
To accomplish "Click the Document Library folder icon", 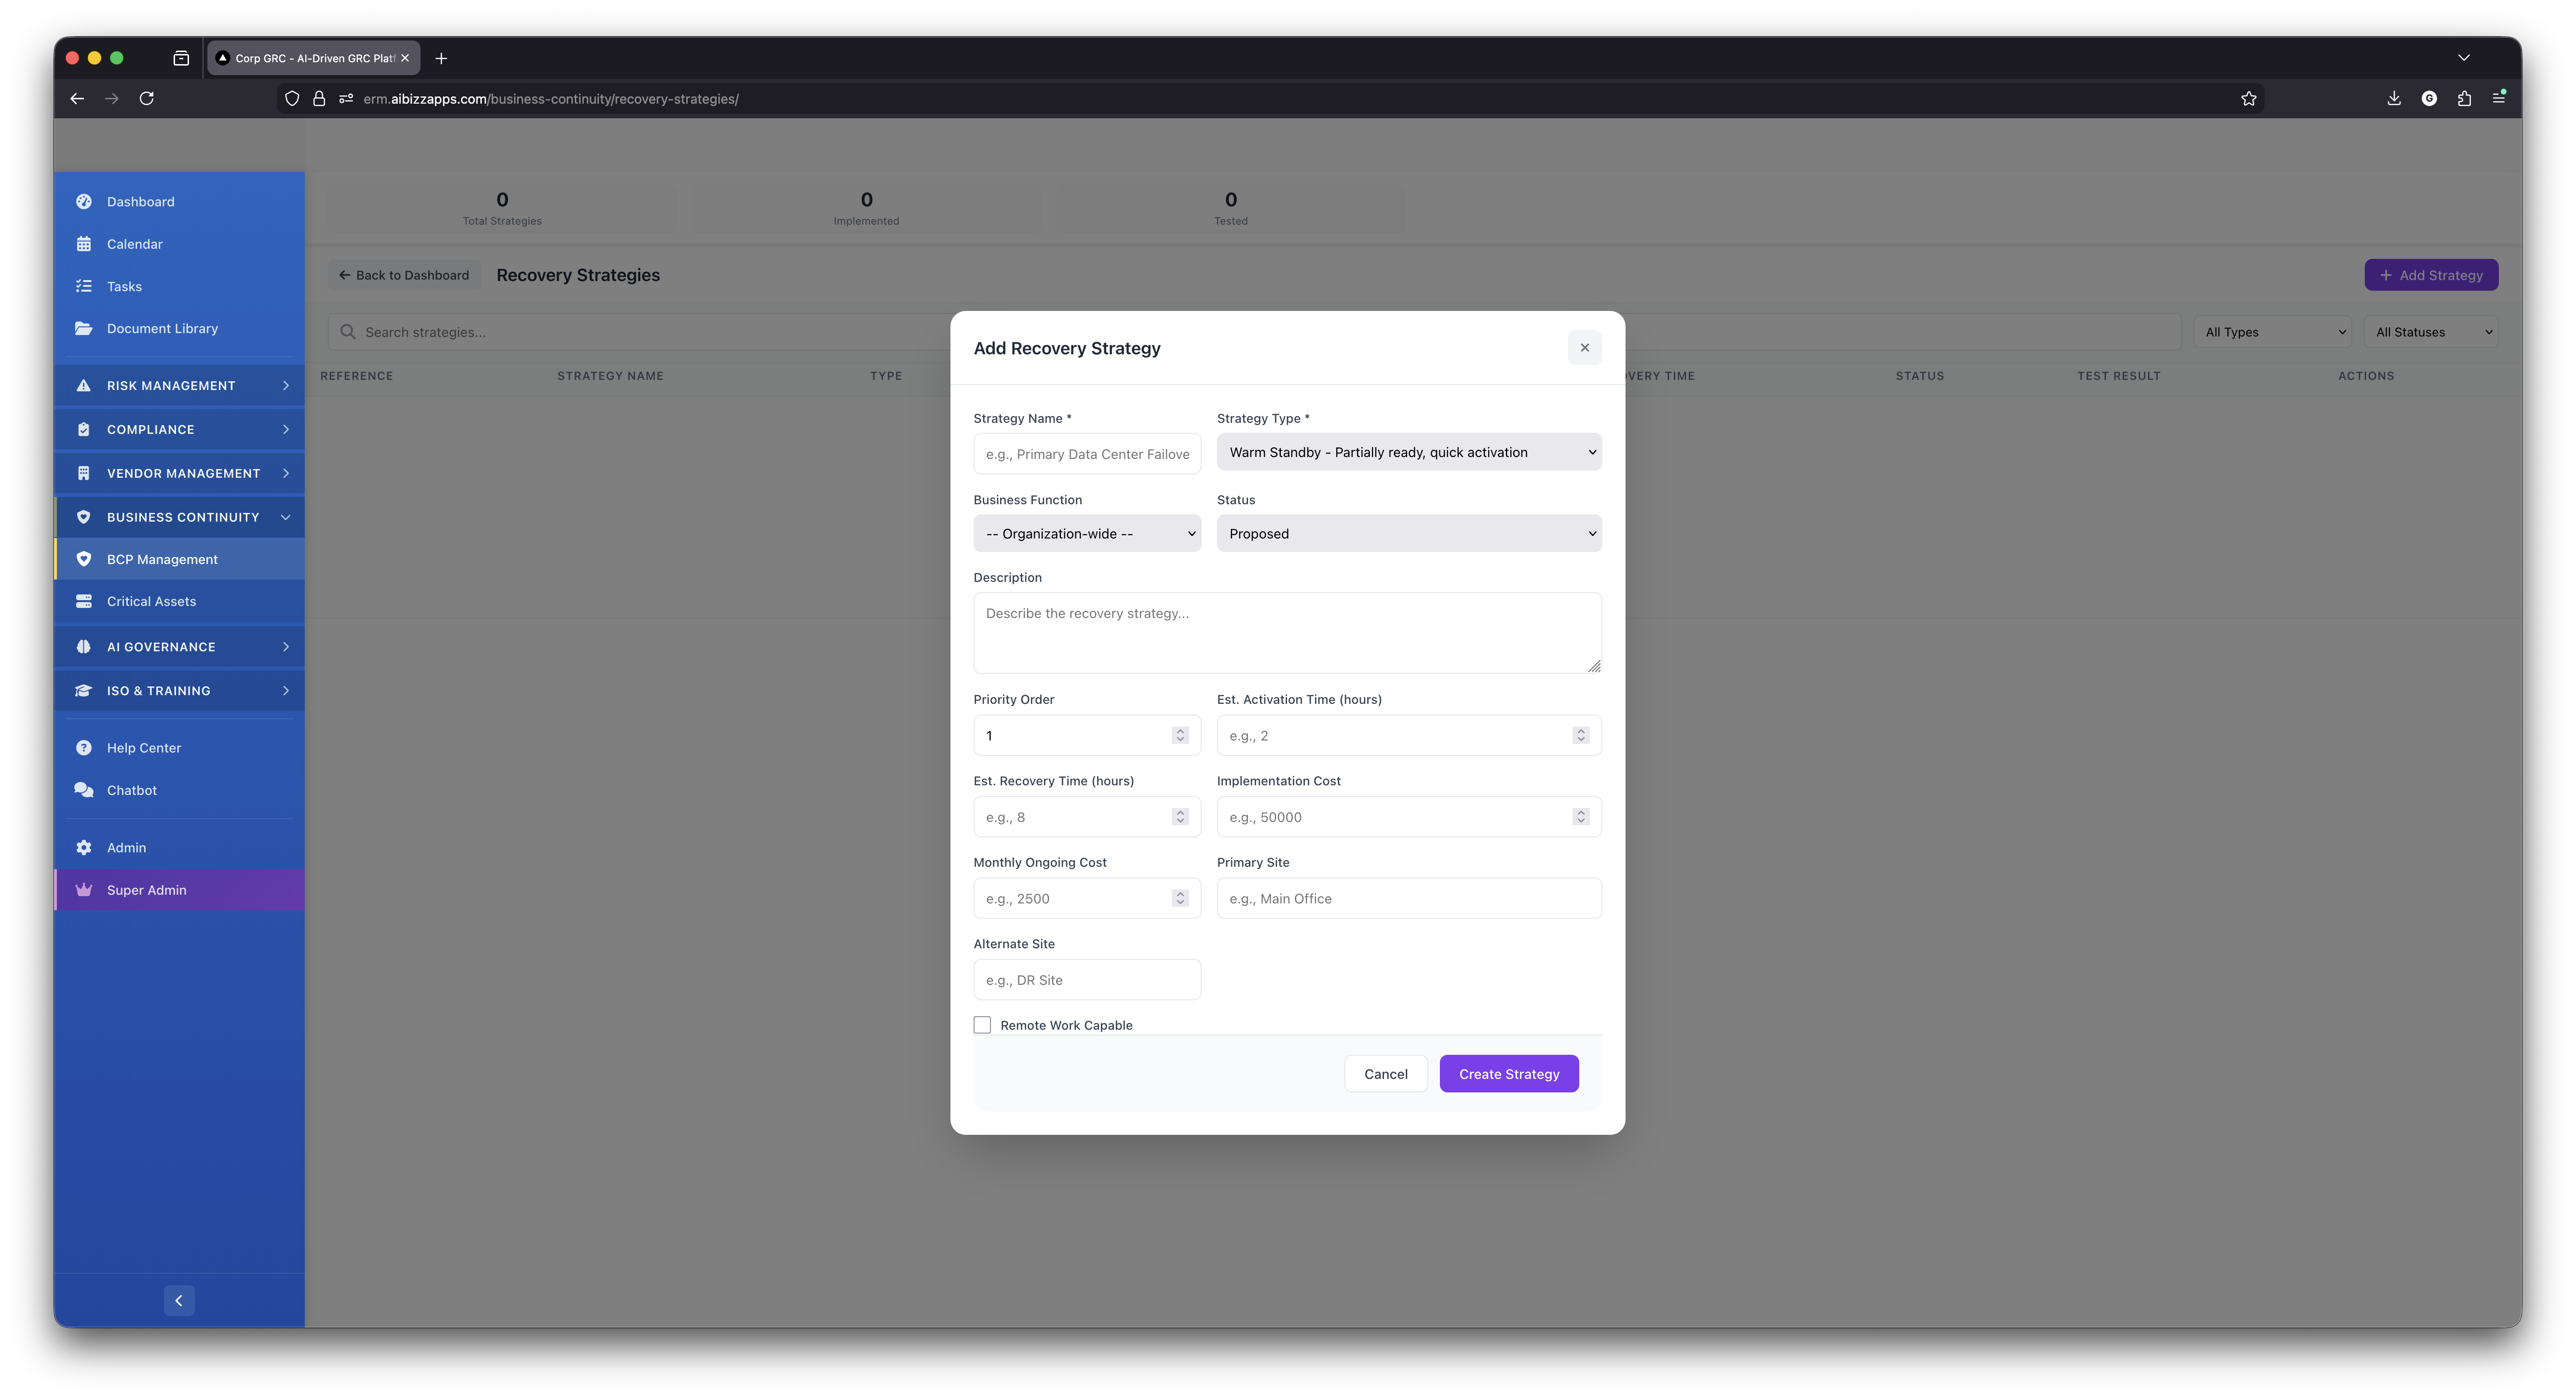I will [84, 328].
